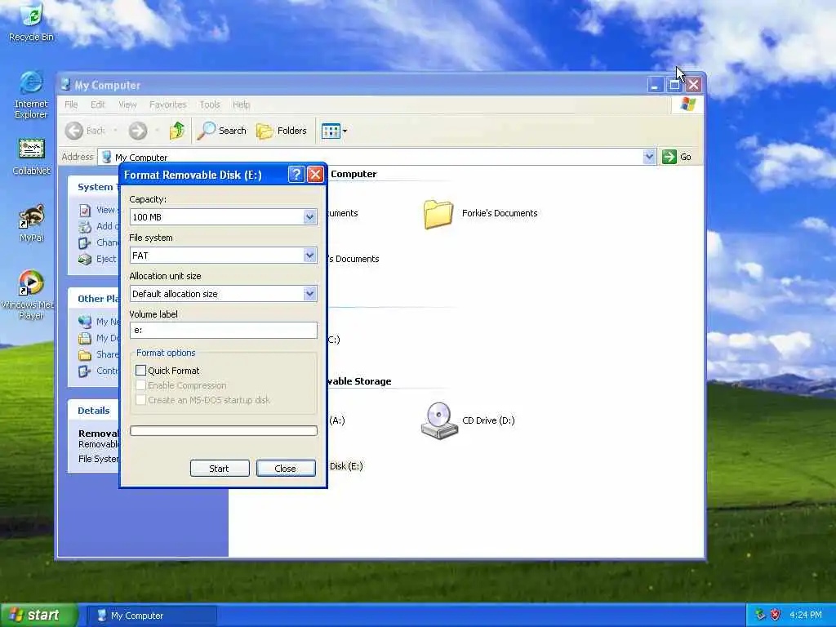Open the Favorites menu

(168, 104)
